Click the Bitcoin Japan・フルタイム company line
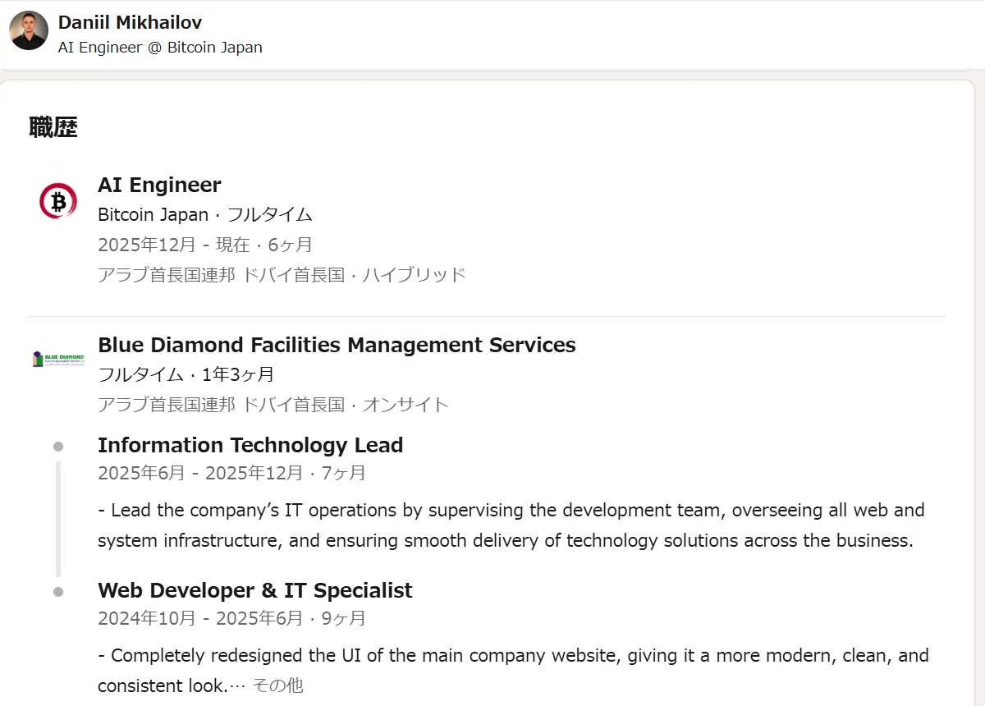Image resolution: width=985 pixels, height=706 pixels. (x=205, y=215)
